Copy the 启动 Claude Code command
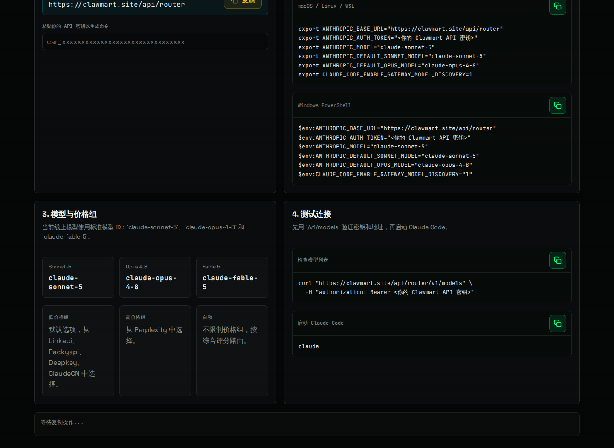614x448 pixels. 557,323
